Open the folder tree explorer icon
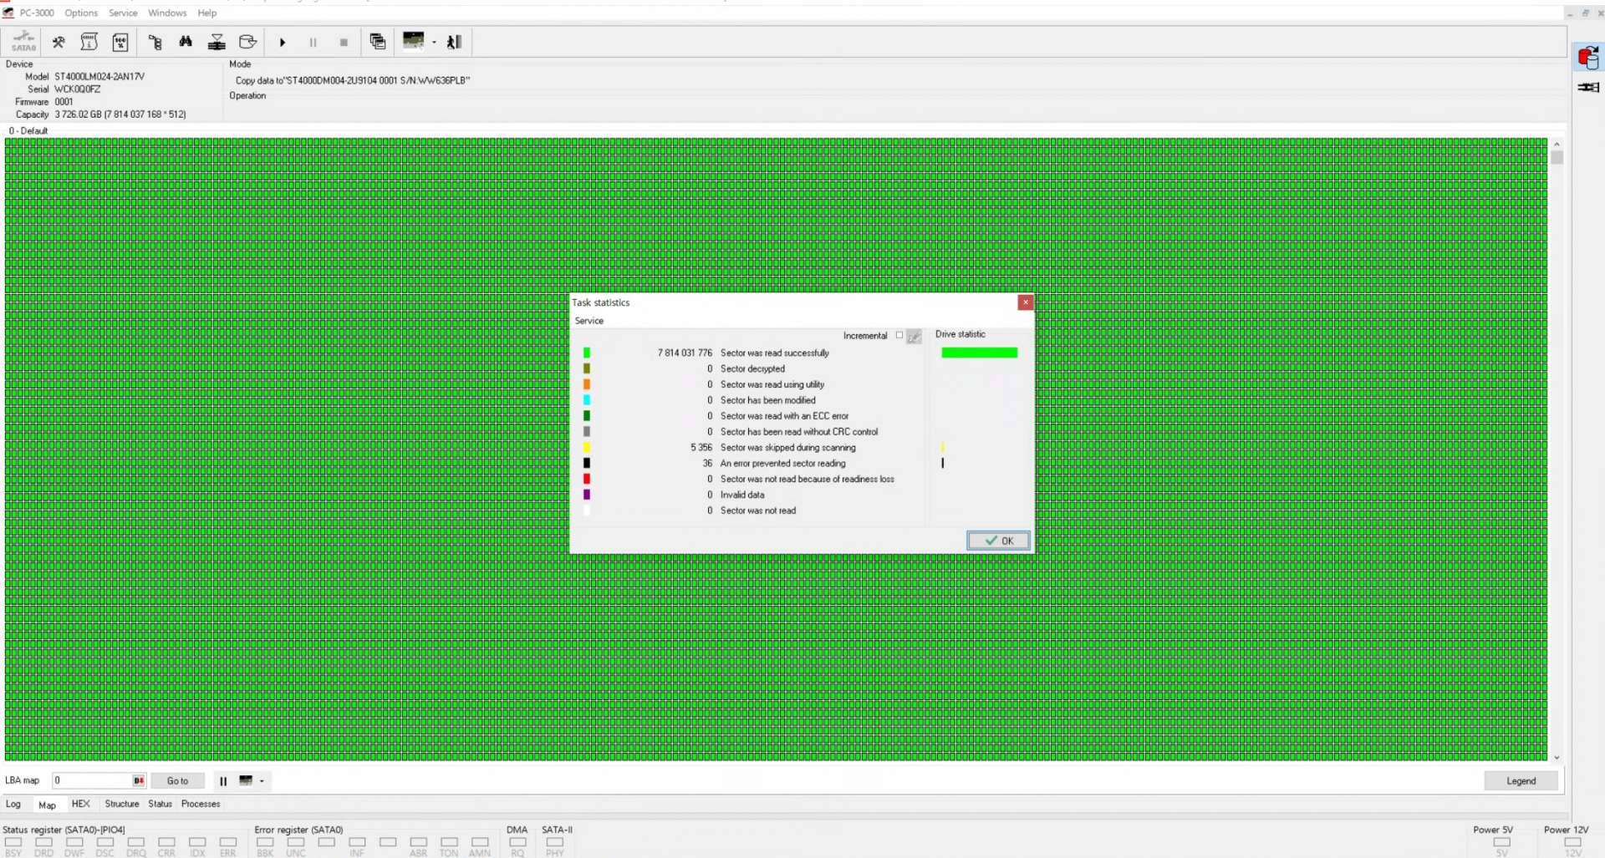 (x=155, y=42)
